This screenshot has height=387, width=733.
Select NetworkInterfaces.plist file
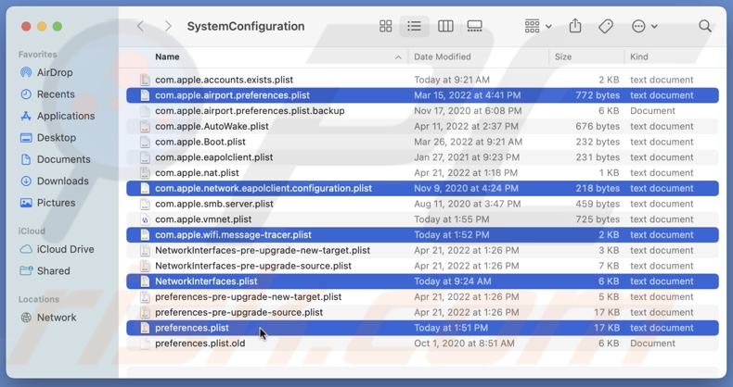422,281
